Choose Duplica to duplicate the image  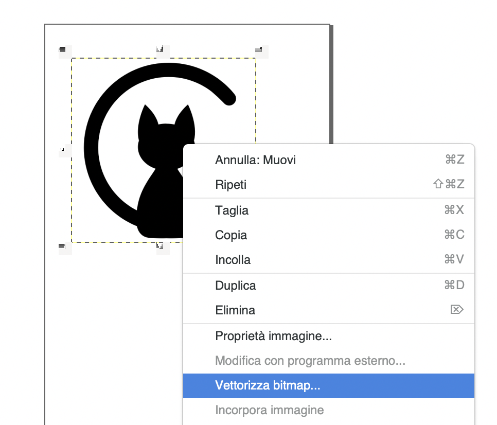click(236, 286)
